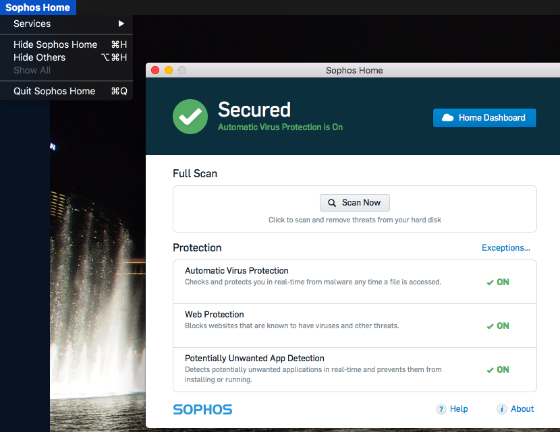The image size is (560, 432).
Task: Click the Protection section heading
Action: [197, 247]
